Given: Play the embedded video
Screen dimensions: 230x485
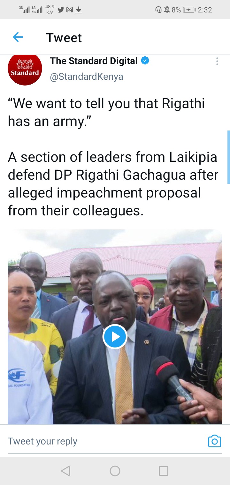Looking at the screenshot, I should coord(115,336).
